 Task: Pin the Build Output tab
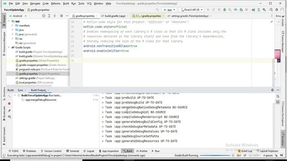click(x=9, y=110)
